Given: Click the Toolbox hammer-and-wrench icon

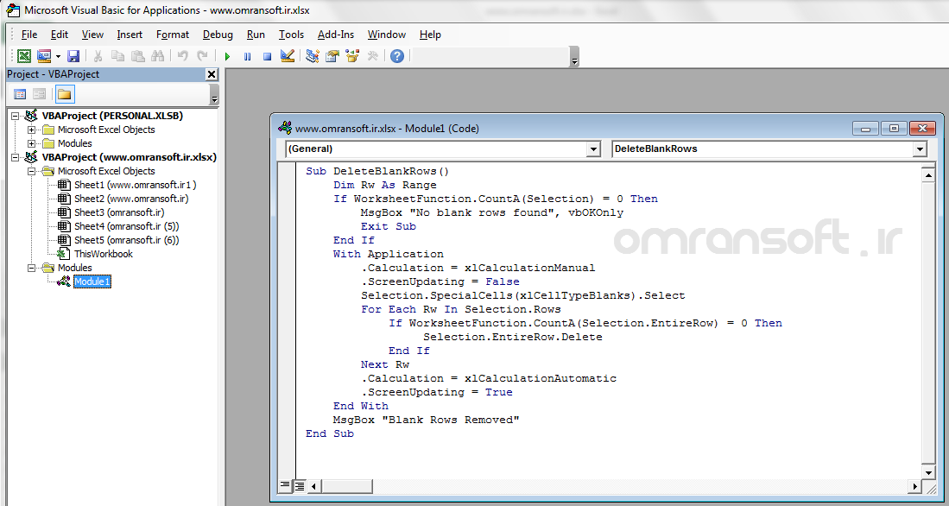Looking at the screenshot, I should pos(372,56).
